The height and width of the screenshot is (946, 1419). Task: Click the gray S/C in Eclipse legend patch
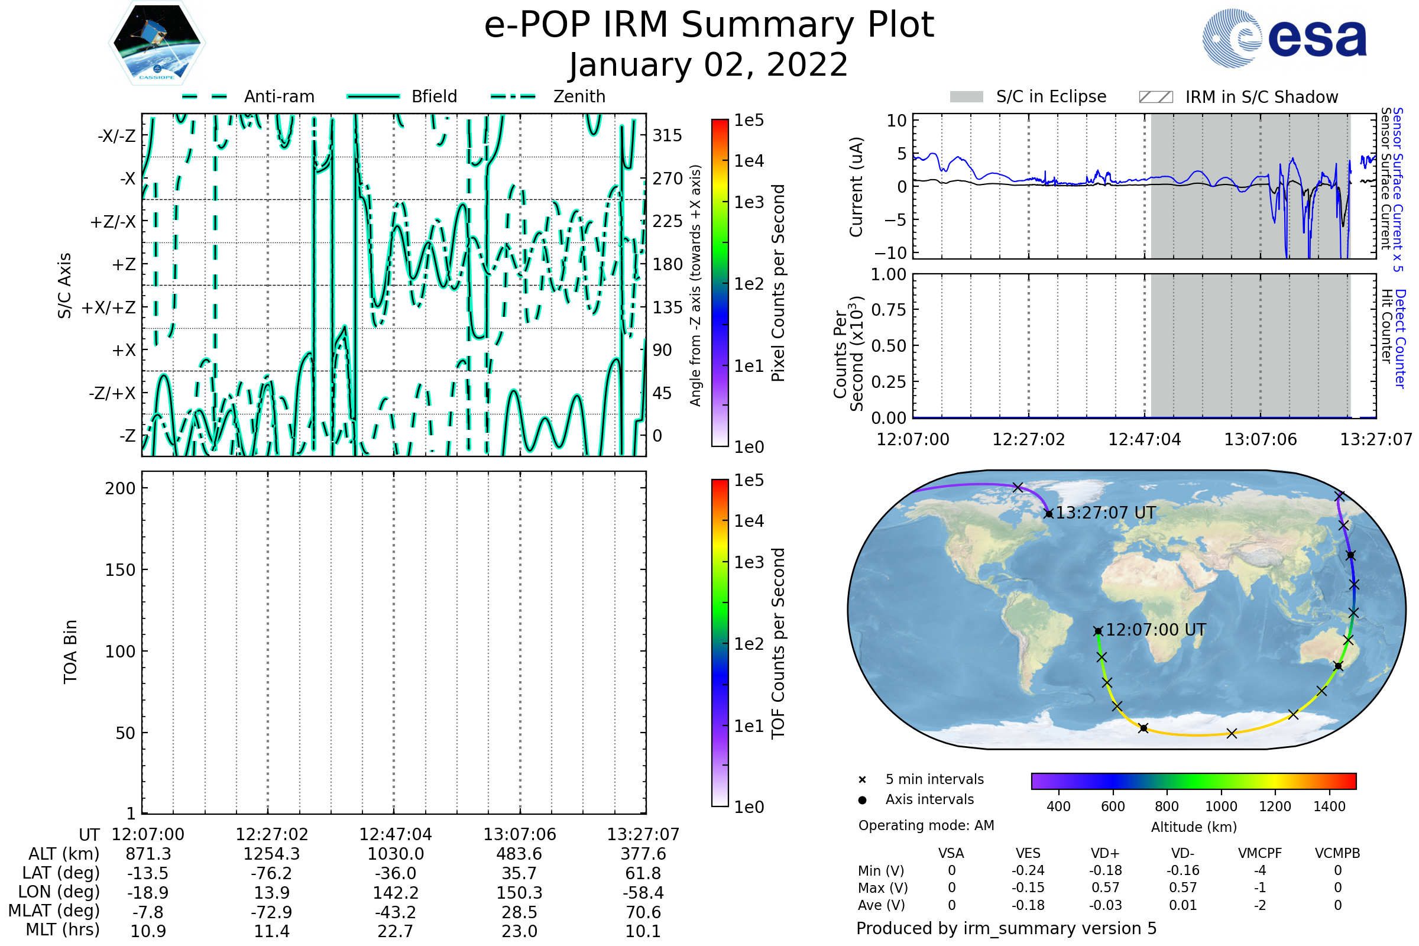click(x=967, y=97)
